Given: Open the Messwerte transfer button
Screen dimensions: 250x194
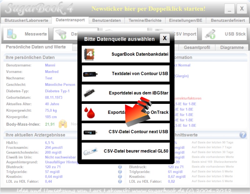Looking at the screenshot, I should tap(26, 34).
